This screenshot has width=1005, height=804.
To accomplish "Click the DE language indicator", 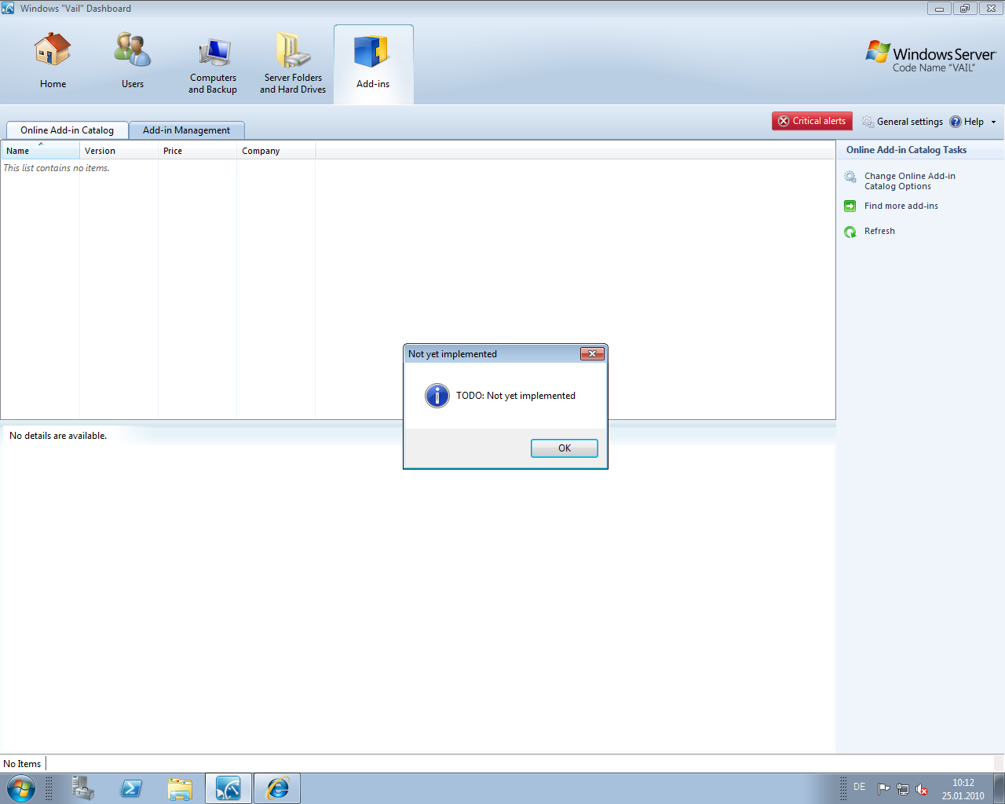I will click(859, 787).
